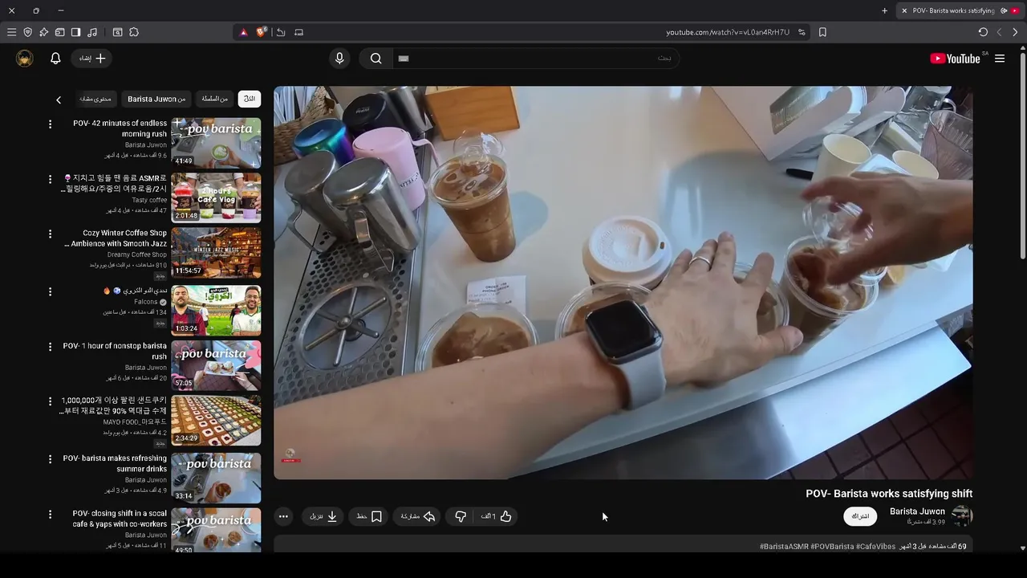The image size is (1027, 578).
Task: Save video with Save (حفظ) button
Action: pos(369,516)
